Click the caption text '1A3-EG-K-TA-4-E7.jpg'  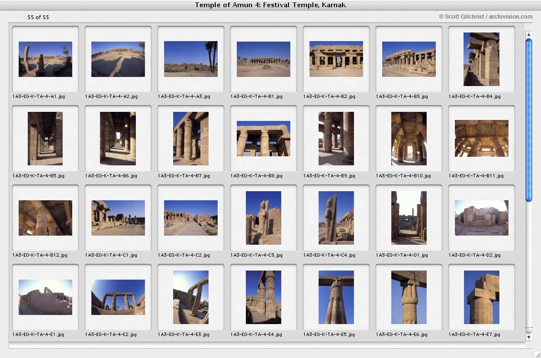tap(474, 335)
